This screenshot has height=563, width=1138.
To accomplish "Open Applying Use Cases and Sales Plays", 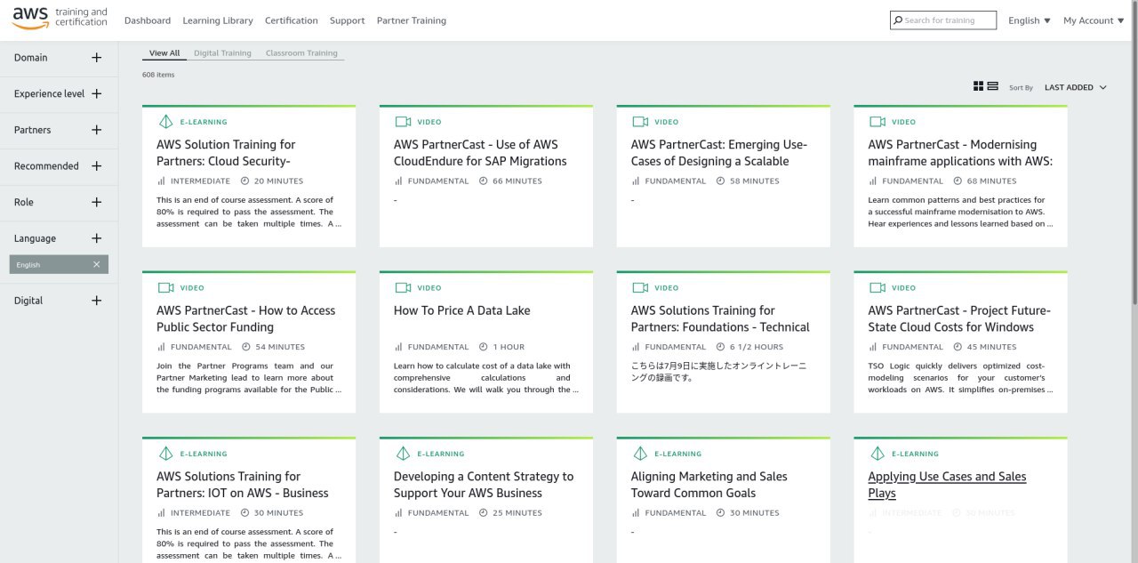I will point(948,485).
